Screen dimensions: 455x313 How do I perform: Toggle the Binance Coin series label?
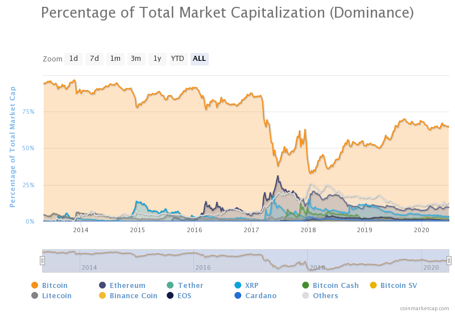134,295
